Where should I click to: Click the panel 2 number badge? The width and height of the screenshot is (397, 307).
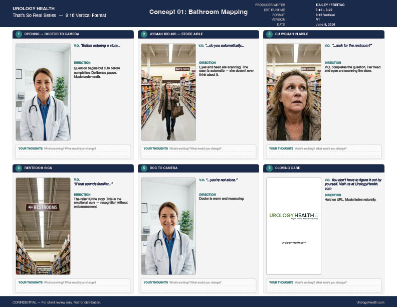[x=144, y=34]
